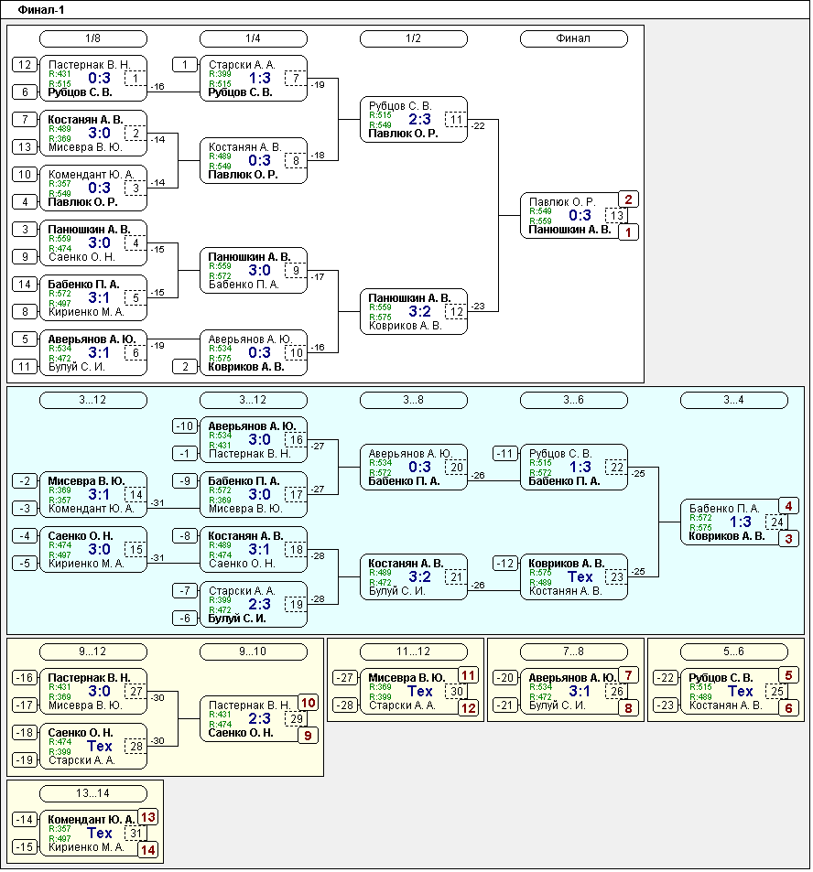Click dashed match number 29 box

[x=296, y=718]
